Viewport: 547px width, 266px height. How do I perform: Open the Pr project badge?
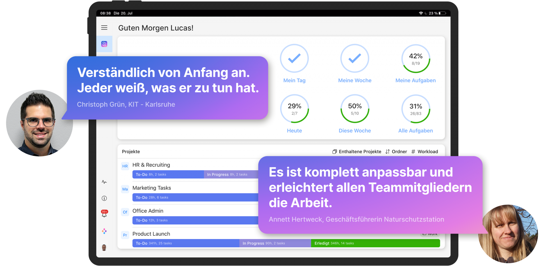pos(125,235)
